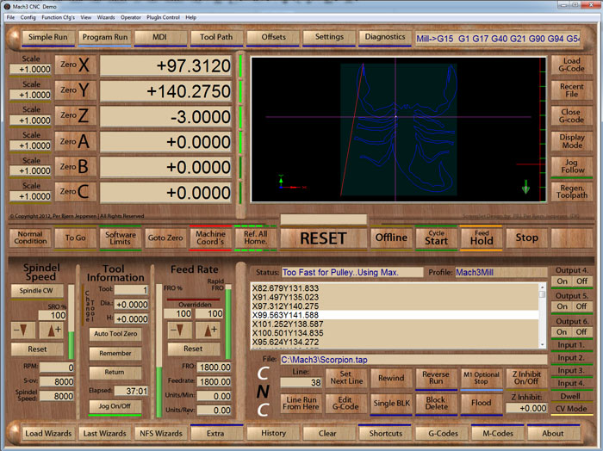Switch to the Tool Path screen

(x=216, y=37)
